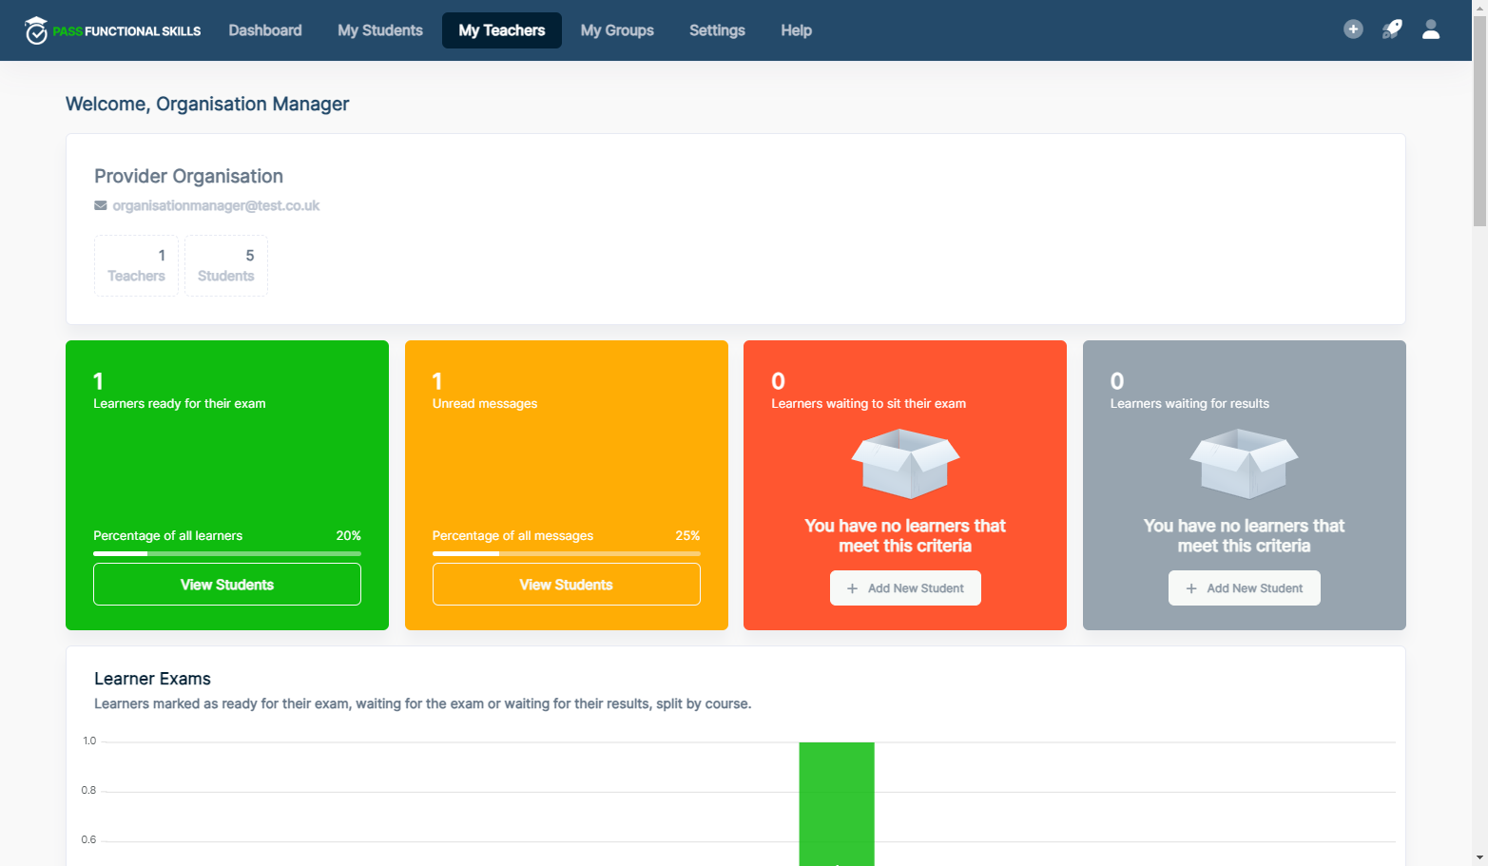Add New Student in grey card
The height and width of the screenshot is (866, 1488).
coord(1245,588)
